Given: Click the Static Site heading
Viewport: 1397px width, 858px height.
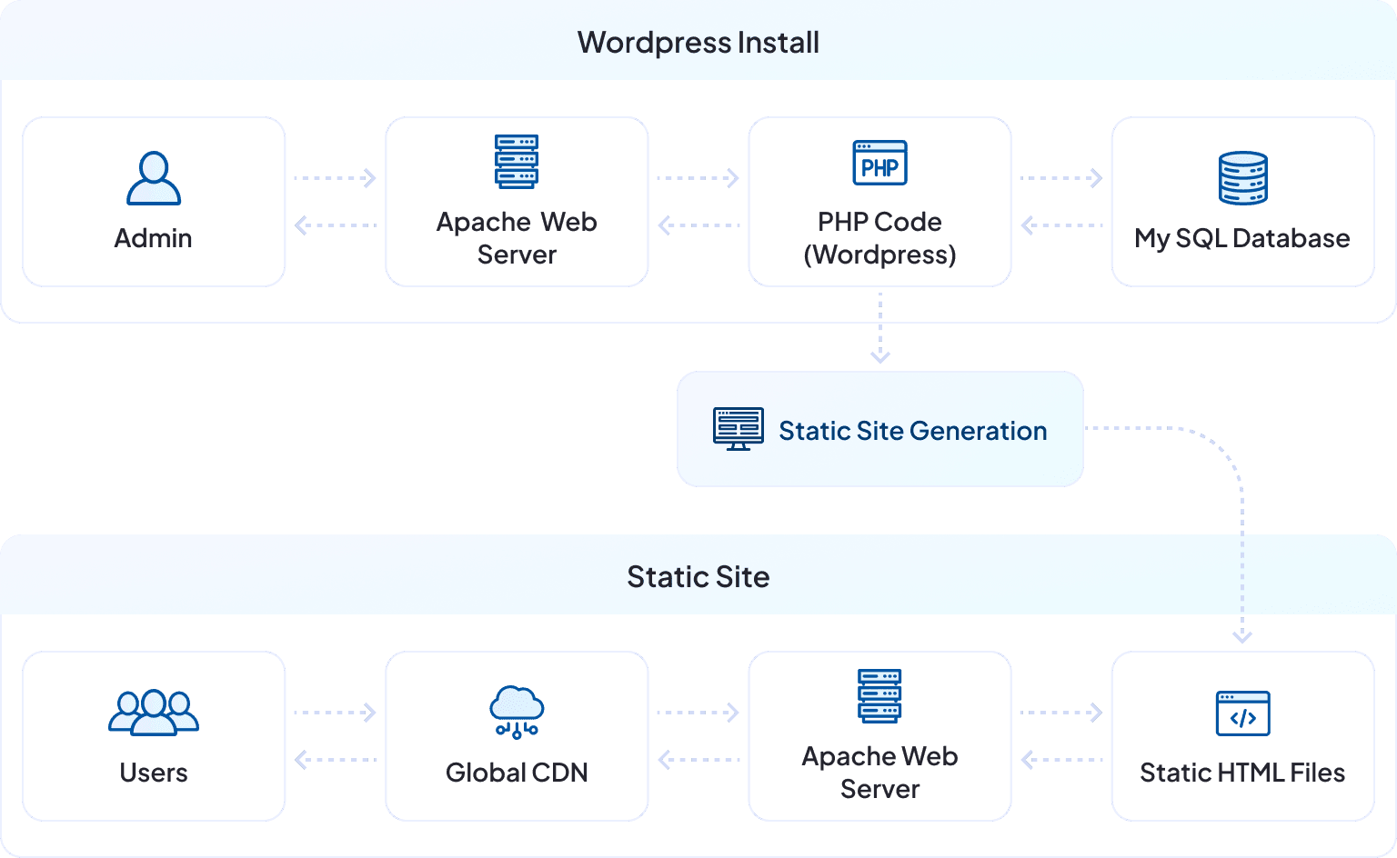Looking at the screenshot, I should click(698, 577).
